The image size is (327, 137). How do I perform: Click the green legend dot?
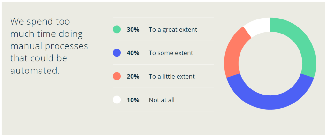click(117, 29)
